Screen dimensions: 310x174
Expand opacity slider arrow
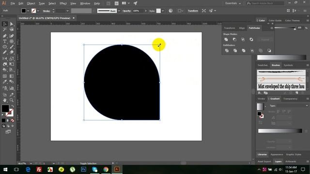(146, 11)
